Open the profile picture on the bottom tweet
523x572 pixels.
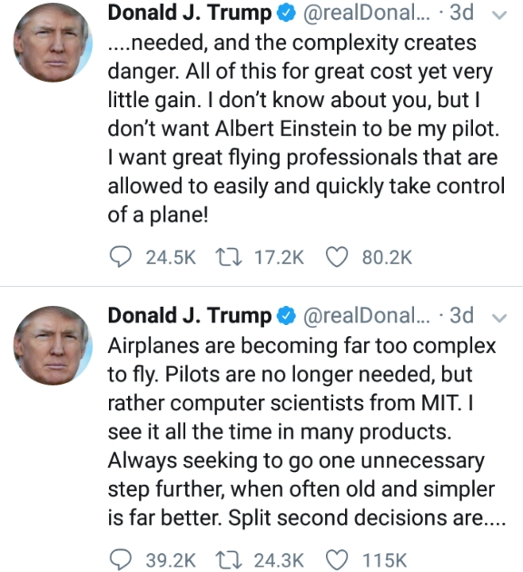click(x=53, y=345)
